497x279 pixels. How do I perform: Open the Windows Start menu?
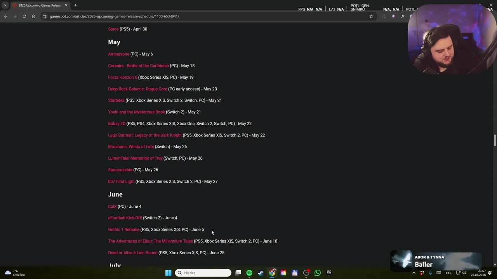tap(168, 273)
